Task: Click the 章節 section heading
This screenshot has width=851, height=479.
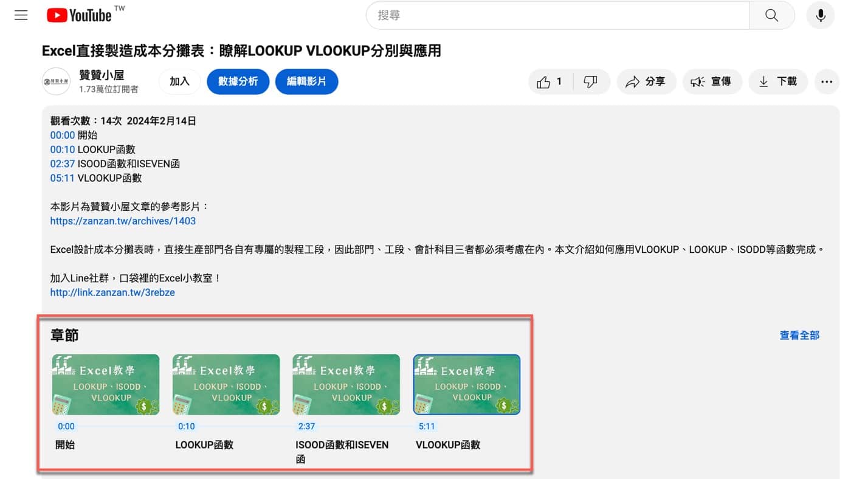Action: point(64,335)
